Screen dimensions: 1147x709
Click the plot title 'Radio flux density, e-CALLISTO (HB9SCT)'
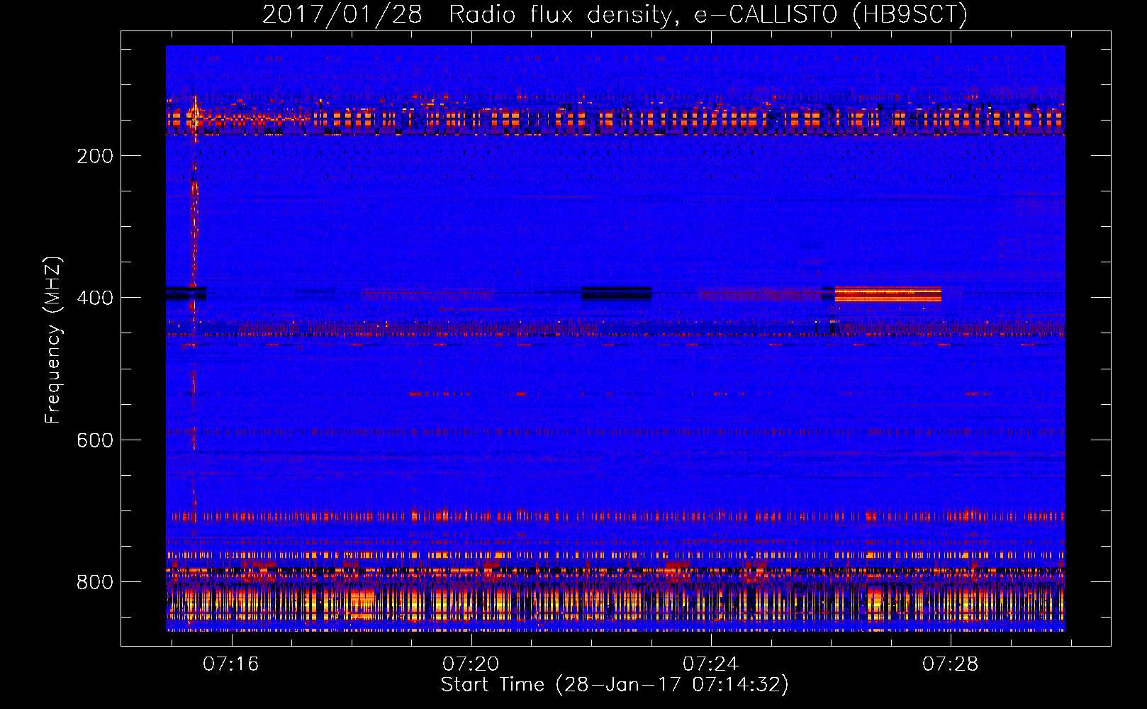pos(708,14)
